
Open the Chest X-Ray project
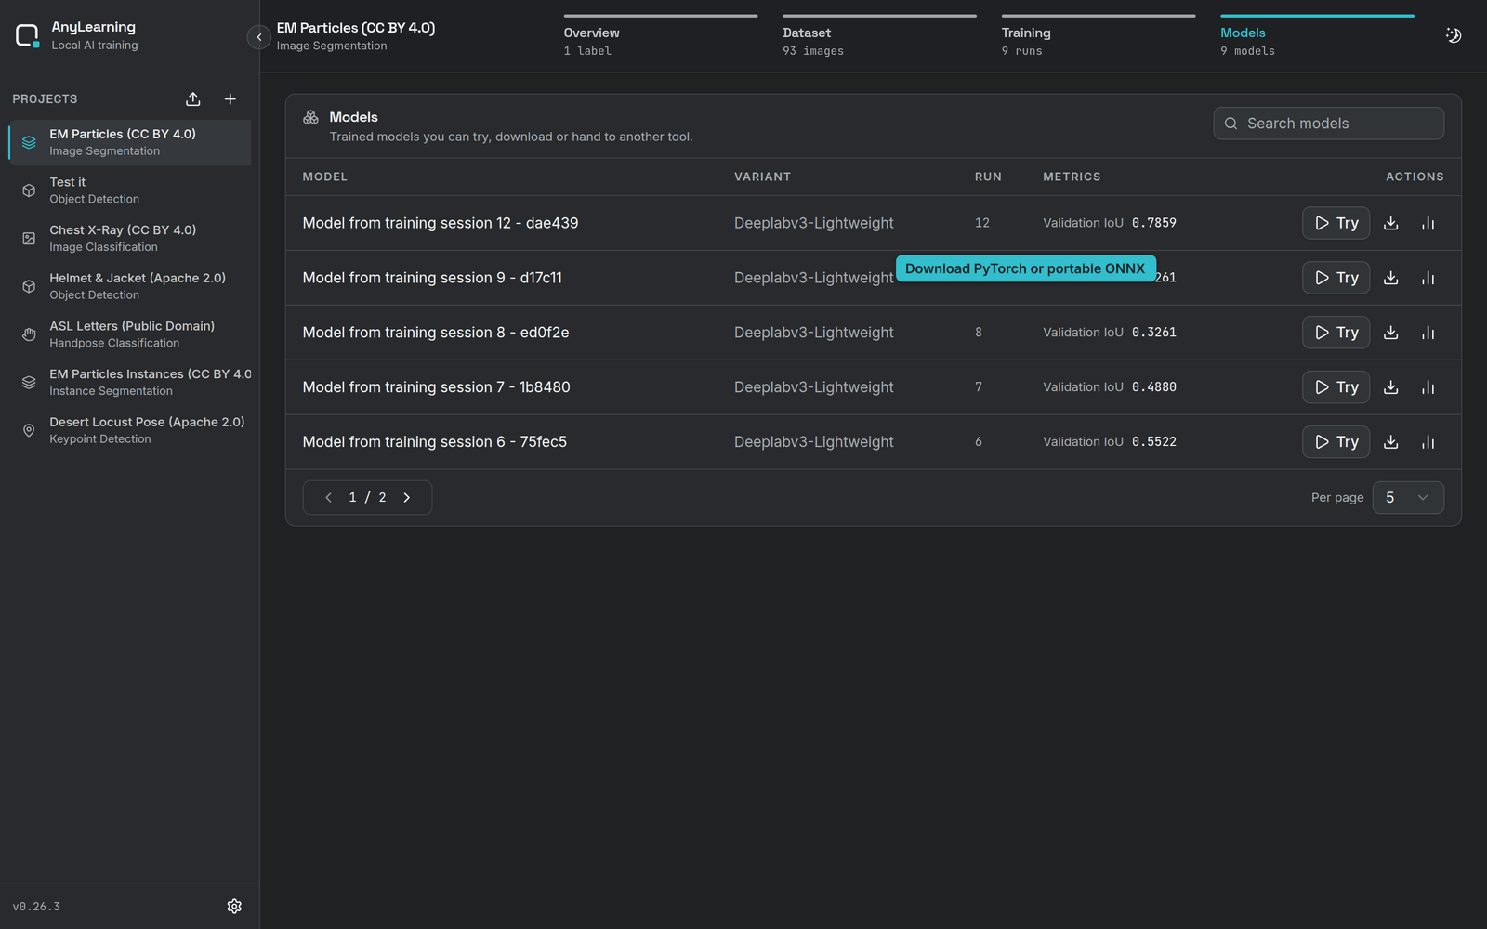click(130, 239)
